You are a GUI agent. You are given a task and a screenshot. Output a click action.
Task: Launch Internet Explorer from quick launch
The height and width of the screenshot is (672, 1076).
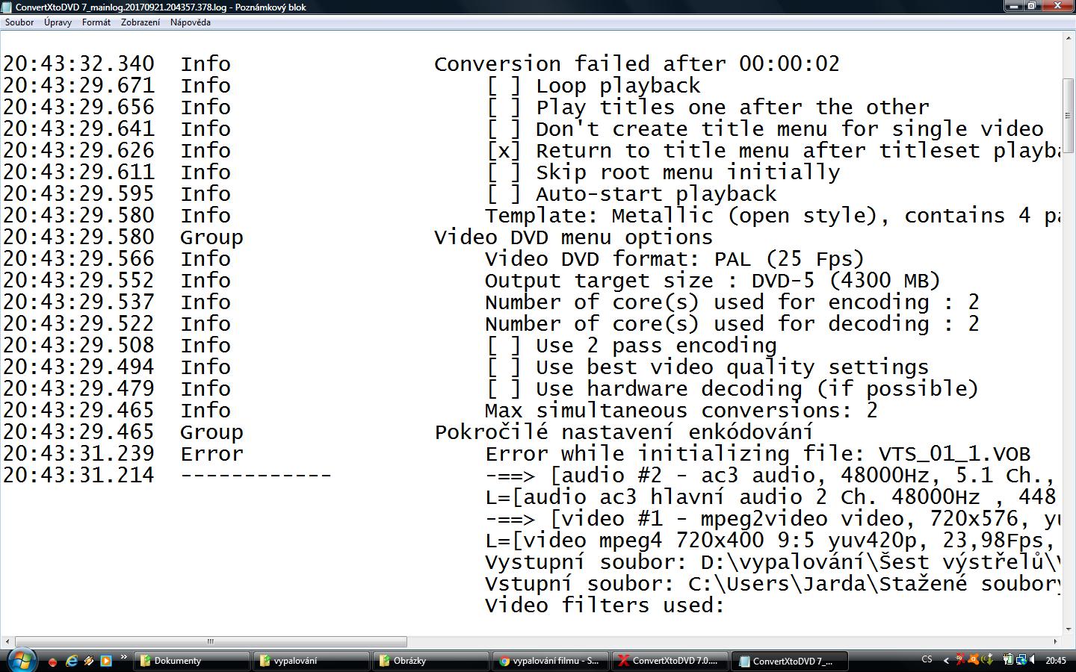pyautogui.click(x=72, y=661)
